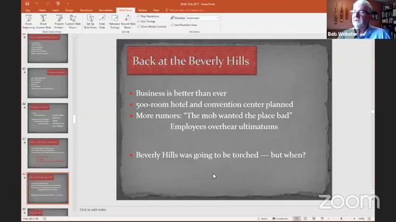The height and width of the screenshot is (222, 396).
Task: Start show From Current Slide
Action: pos(43,22)
